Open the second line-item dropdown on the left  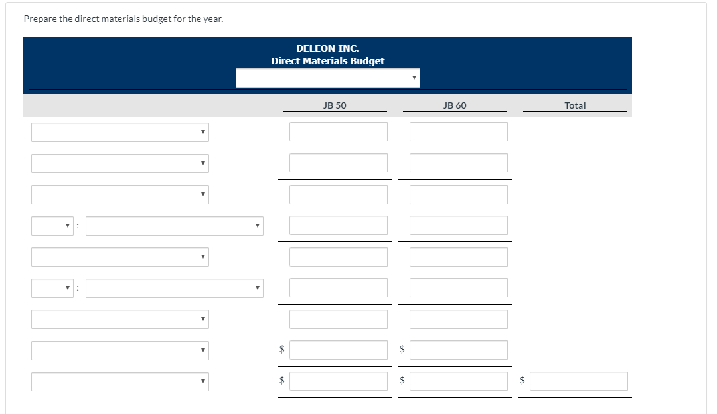pyautogui.click(x=119, y=163)
